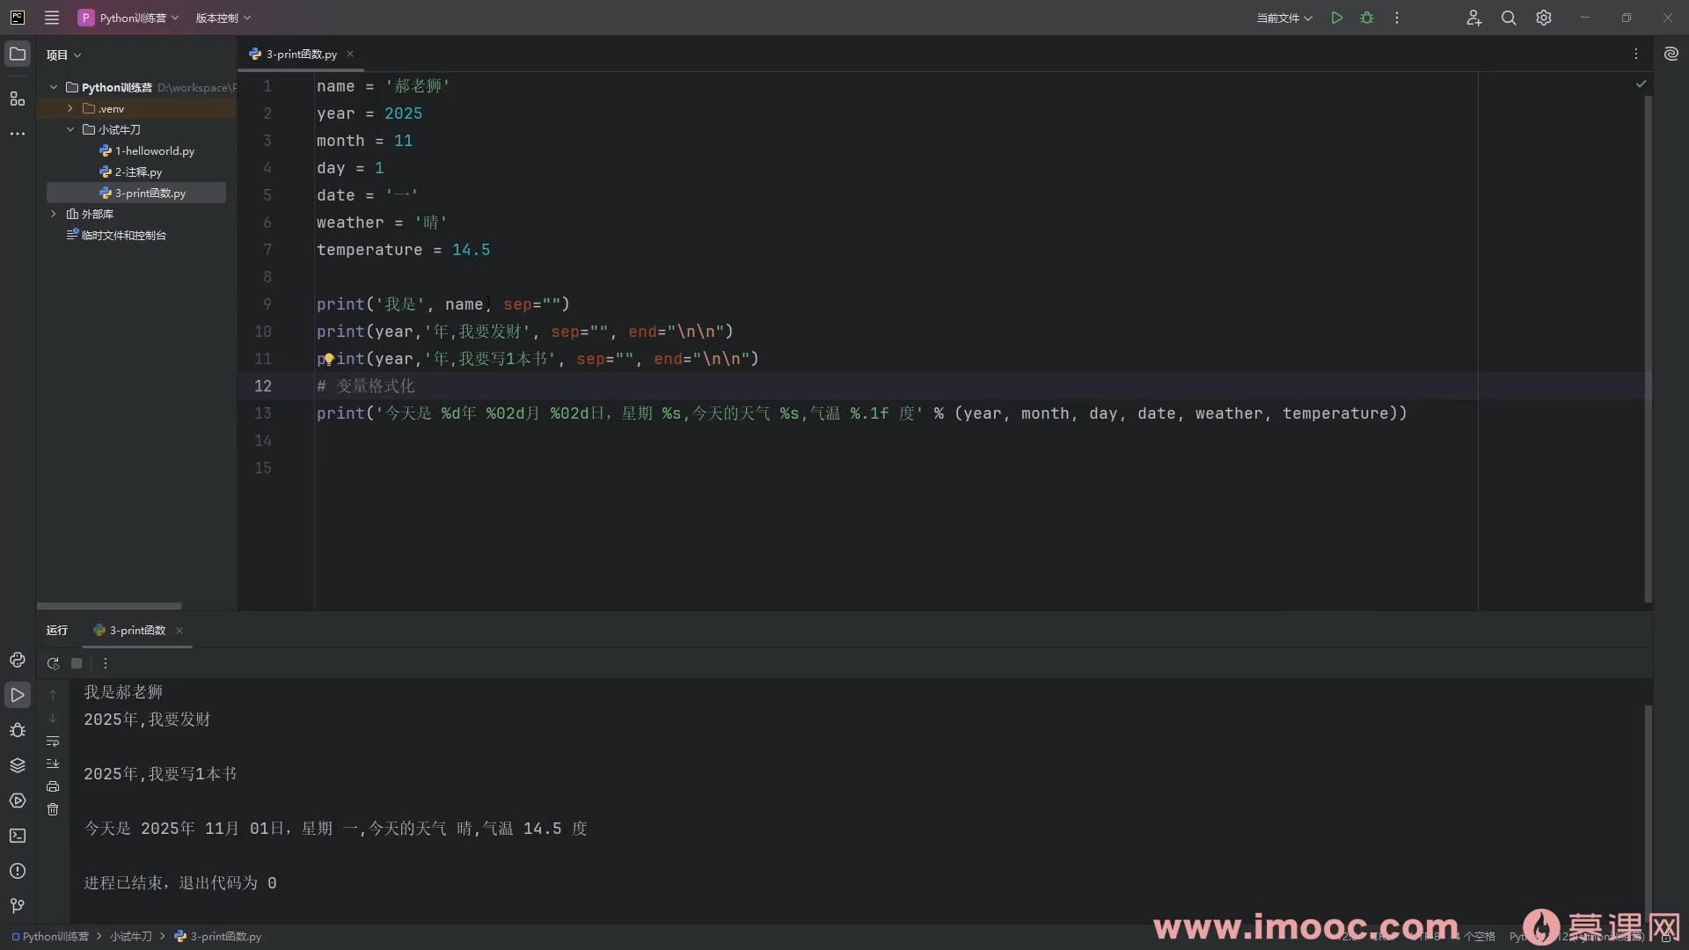Screen dimensions: 1689x950
Task: Expand the .venv folder
Action: pyautogui.click(x=70, y=108)
